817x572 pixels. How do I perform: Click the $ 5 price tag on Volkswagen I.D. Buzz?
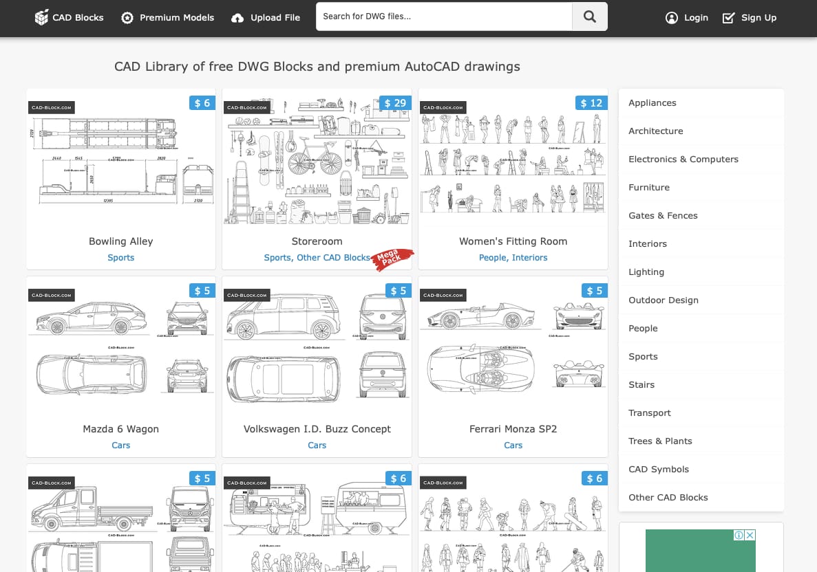point(398,290)
